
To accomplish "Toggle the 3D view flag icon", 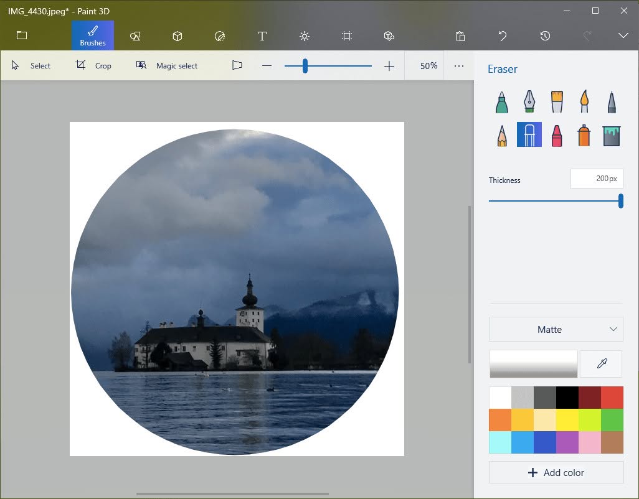I will click(237, 65).
